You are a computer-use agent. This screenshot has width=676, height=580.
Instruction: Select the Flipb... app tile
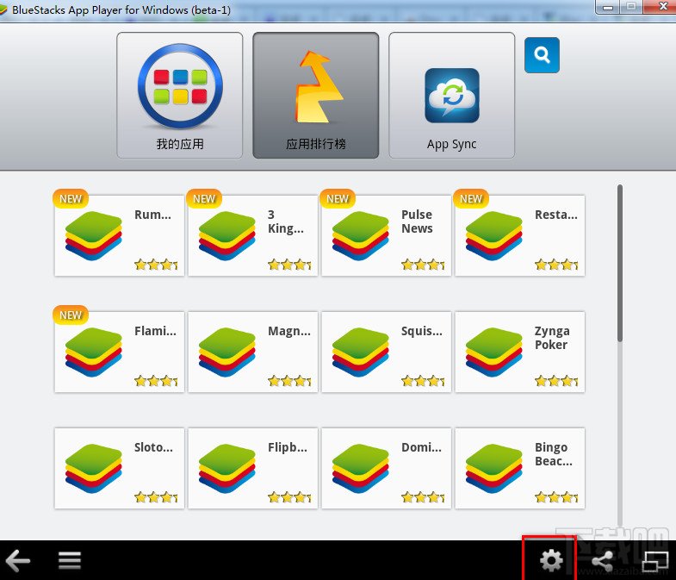click(x=252, y=468)
